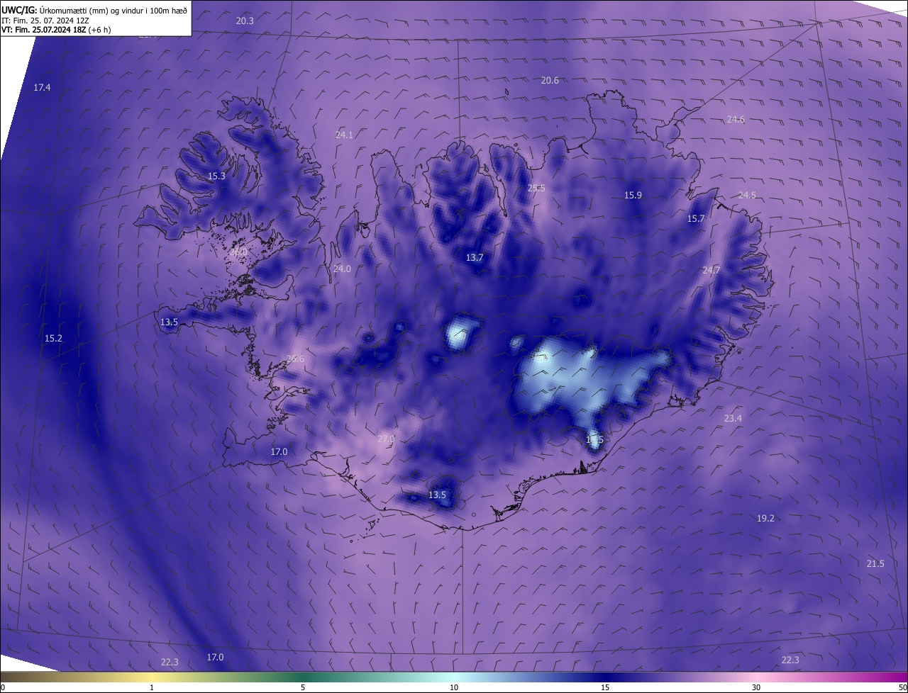Click the colorbar tick label 5
The height and width of the screenshot is (693, 908).
pyautogui.click(x=303, y=687)
